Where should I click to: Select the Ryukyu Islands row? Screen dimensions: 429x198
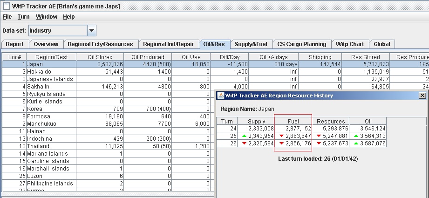[109, 94]
